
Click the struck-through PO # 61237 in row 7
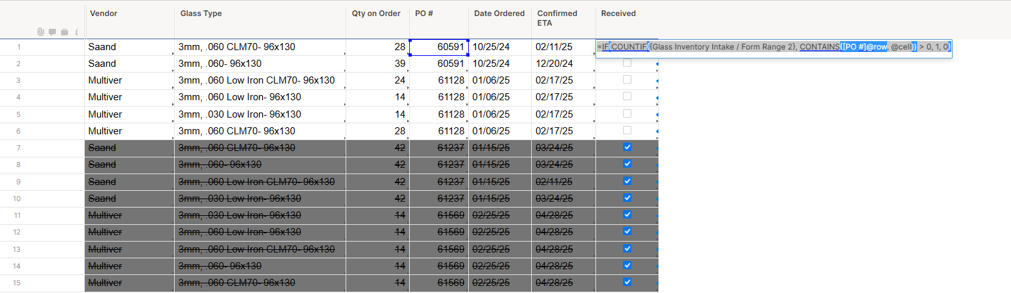439,148
